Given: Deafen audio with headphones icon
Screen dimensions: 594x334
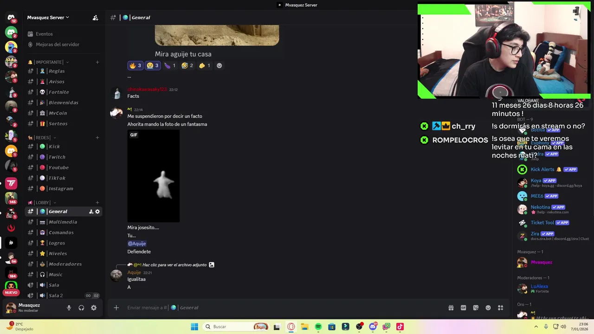Looking at the screenshot, I should tap(81, 308).
